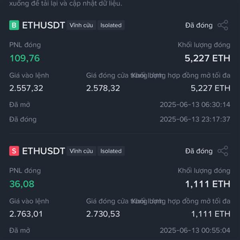Select Vĩnh cửu tag on first position
The height and width of the screenshot is (240, 240).
[x=81, y=25]
